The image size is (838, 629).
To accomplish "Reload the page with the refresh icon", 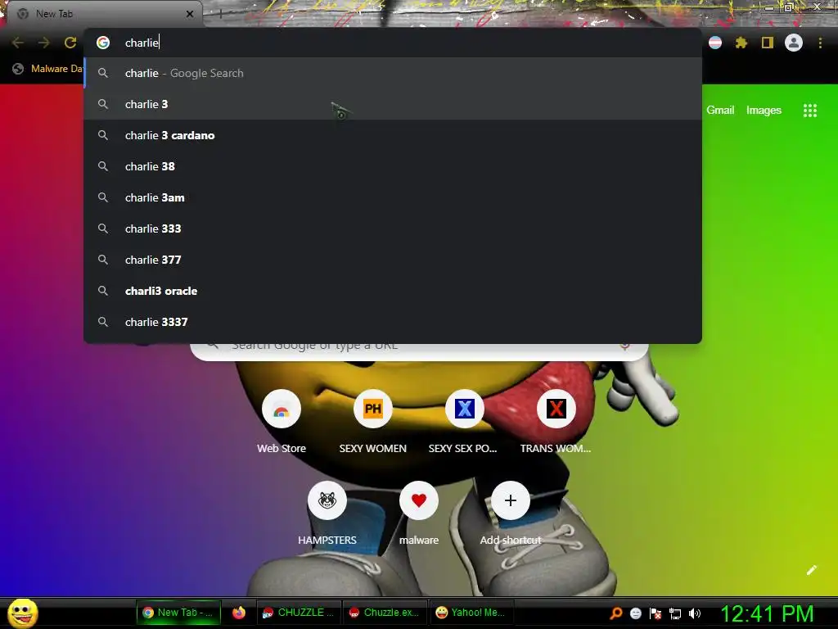I will (x=70, y=43).
